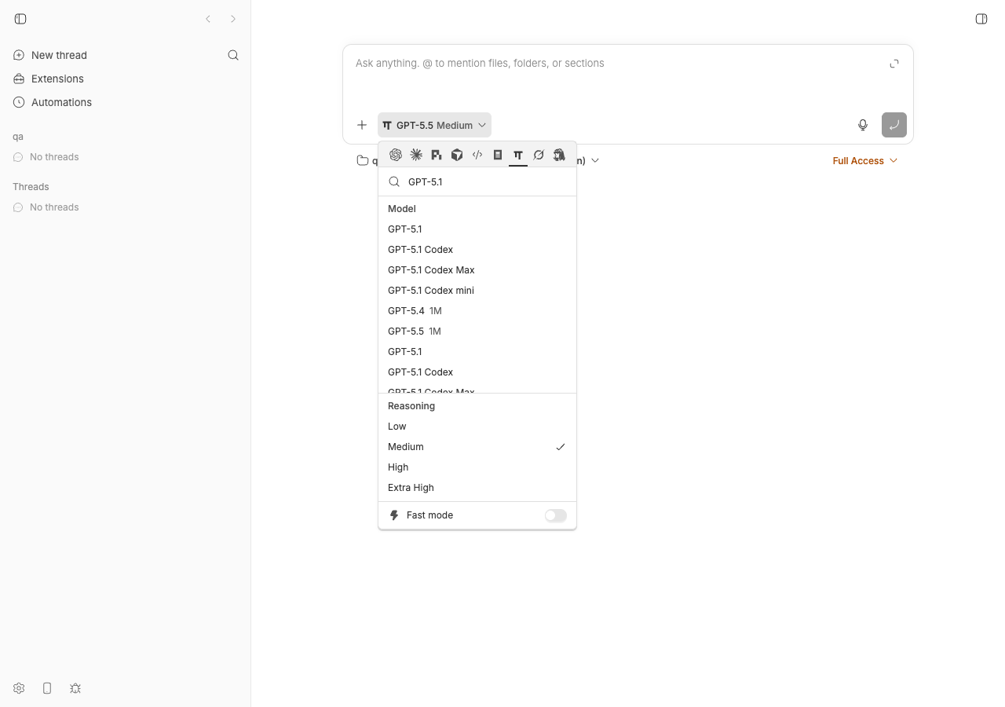Open the Automations page
The width and height of the screenshot is (1005, 707).
coord(61,102)
